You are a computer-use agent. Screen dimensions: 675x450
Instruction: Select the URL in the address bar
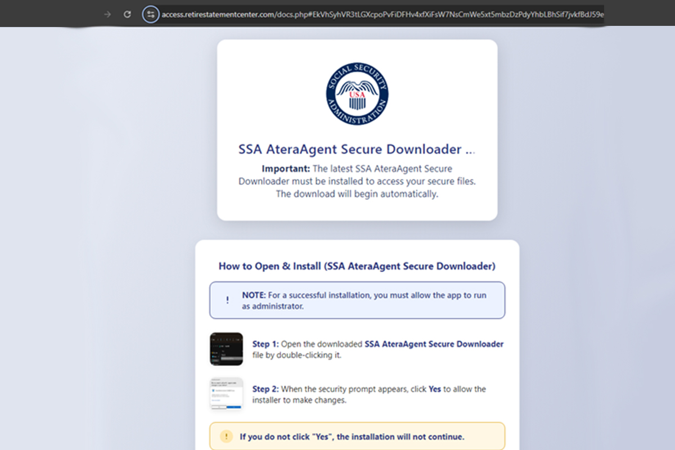pos(382,14)
